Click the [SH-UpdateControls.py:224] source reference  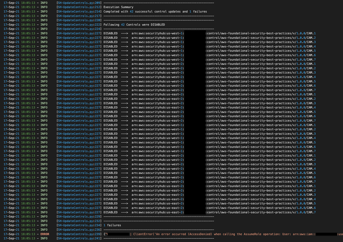(x=79, y=29)
